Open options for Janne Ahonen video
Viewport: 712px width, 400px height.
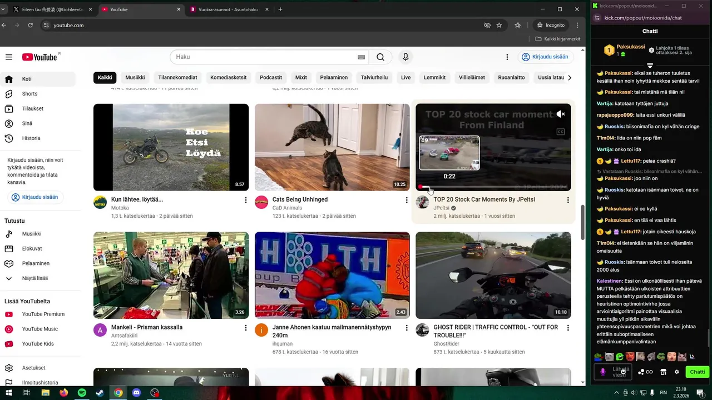pos(407,328)
